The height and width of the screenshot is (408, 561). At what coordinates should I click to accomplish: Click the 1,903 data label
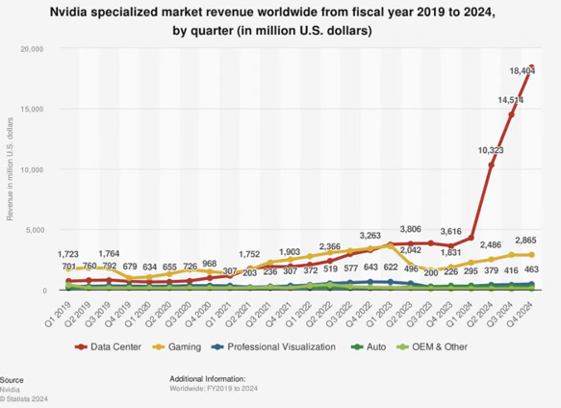coord(290,252)
